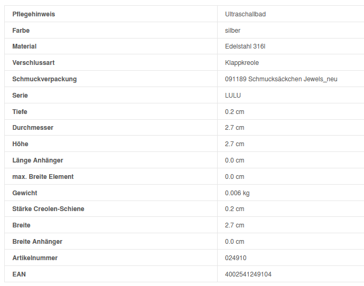Click the Länge Anhänger label
Screen dimensions: 364x286
click(x=38, y=160)
